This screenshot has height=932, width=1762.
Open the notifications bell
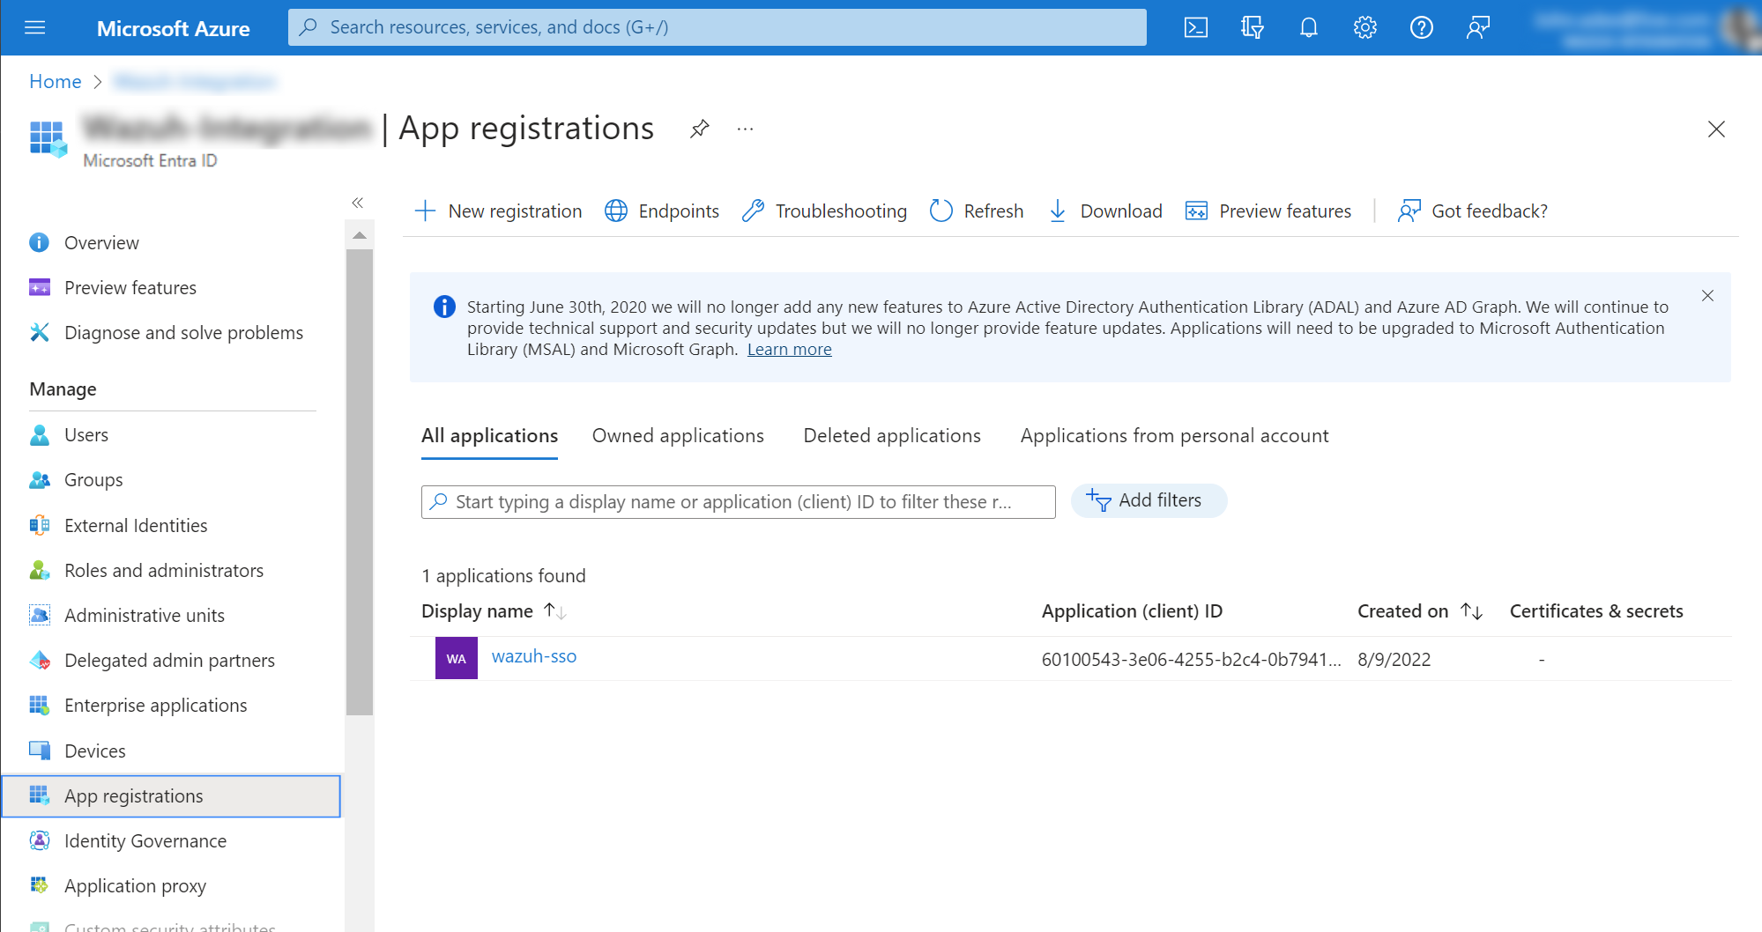[1308, 27]
